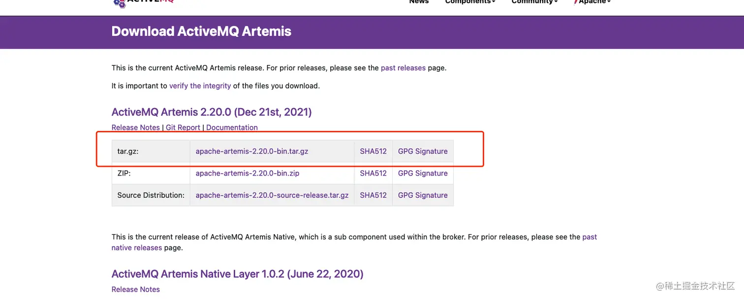The height and width of the screenshot is (300, 744).
Task: Open SHA512 for the ZIP row
Action: [373, 173]
